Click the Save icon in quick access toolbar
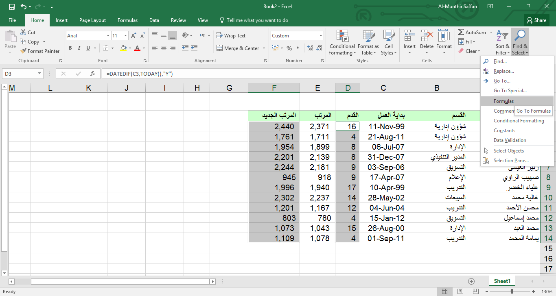This screenshot has width=556, height=296. click(11, 7)
